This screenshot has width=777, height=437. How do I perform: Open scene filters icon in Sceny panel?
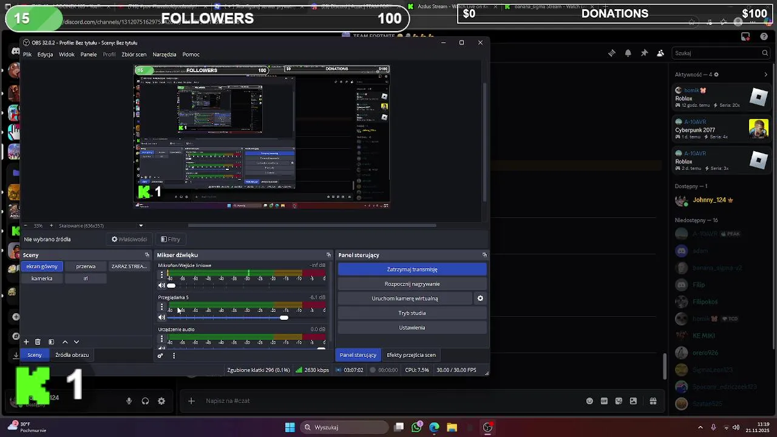click(51, 342)
